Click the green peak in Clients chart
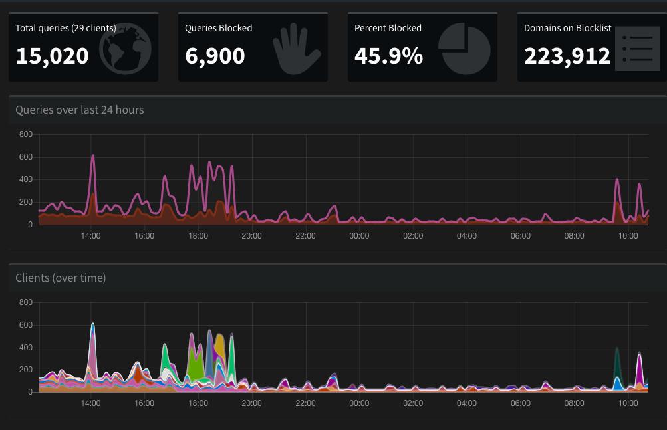The width and height of the screenshot is (667, 430). [196, 363]
